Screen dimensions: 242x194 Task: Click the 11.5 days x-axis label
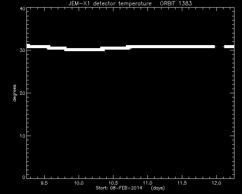pyautogui.click(x=182, y=183)
